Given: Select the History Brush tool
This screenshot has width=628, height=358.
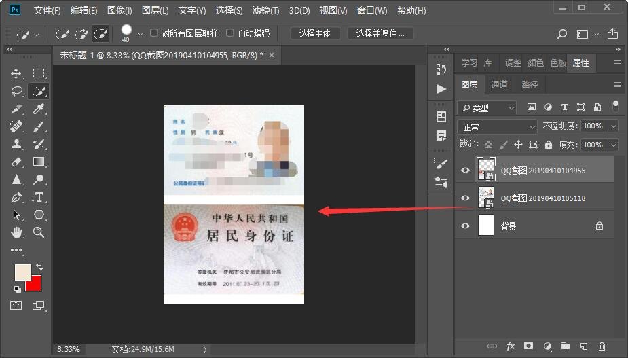Looking at the screenshot, I should [x=39, y=144].
